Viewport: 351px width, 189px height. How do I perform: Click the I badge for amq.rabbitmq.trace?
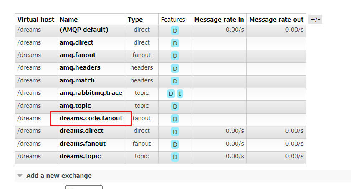point(180,94)
